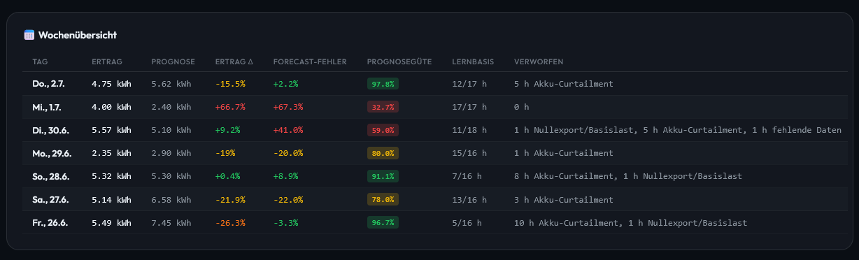Click the calendar icon beside Wochenübersicht
This screenshot has height=260, width=859.
click(x=29, y=35)
